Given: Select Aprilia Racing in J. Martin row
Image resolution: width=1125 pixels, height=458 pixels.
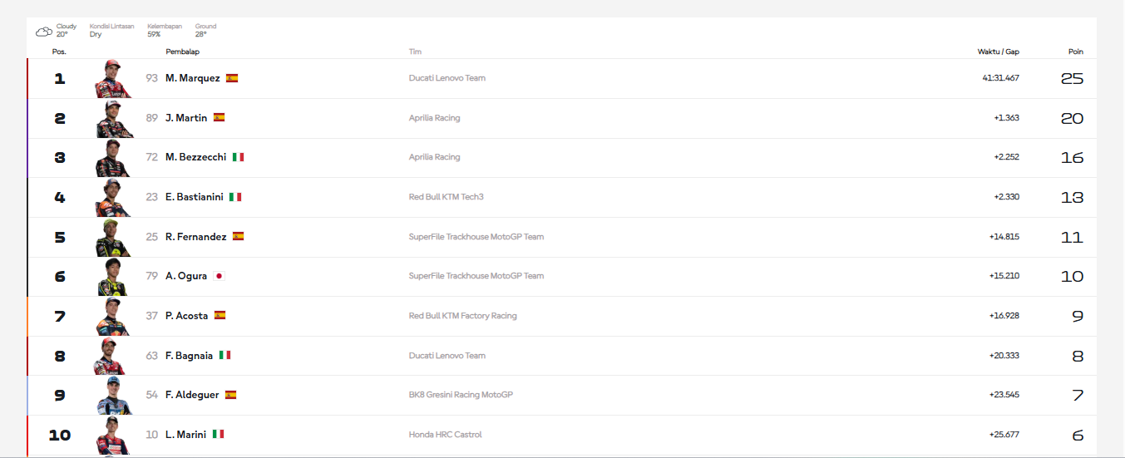Looking at the screenshot, I should tap(434, 118).
